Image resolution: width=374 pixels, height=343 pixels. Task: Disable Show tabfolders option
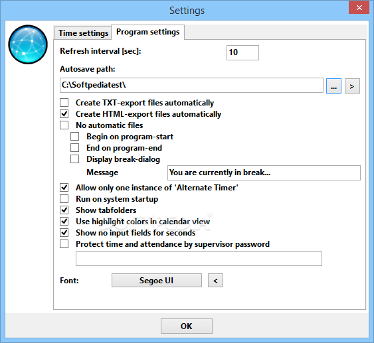coord(64,210)
